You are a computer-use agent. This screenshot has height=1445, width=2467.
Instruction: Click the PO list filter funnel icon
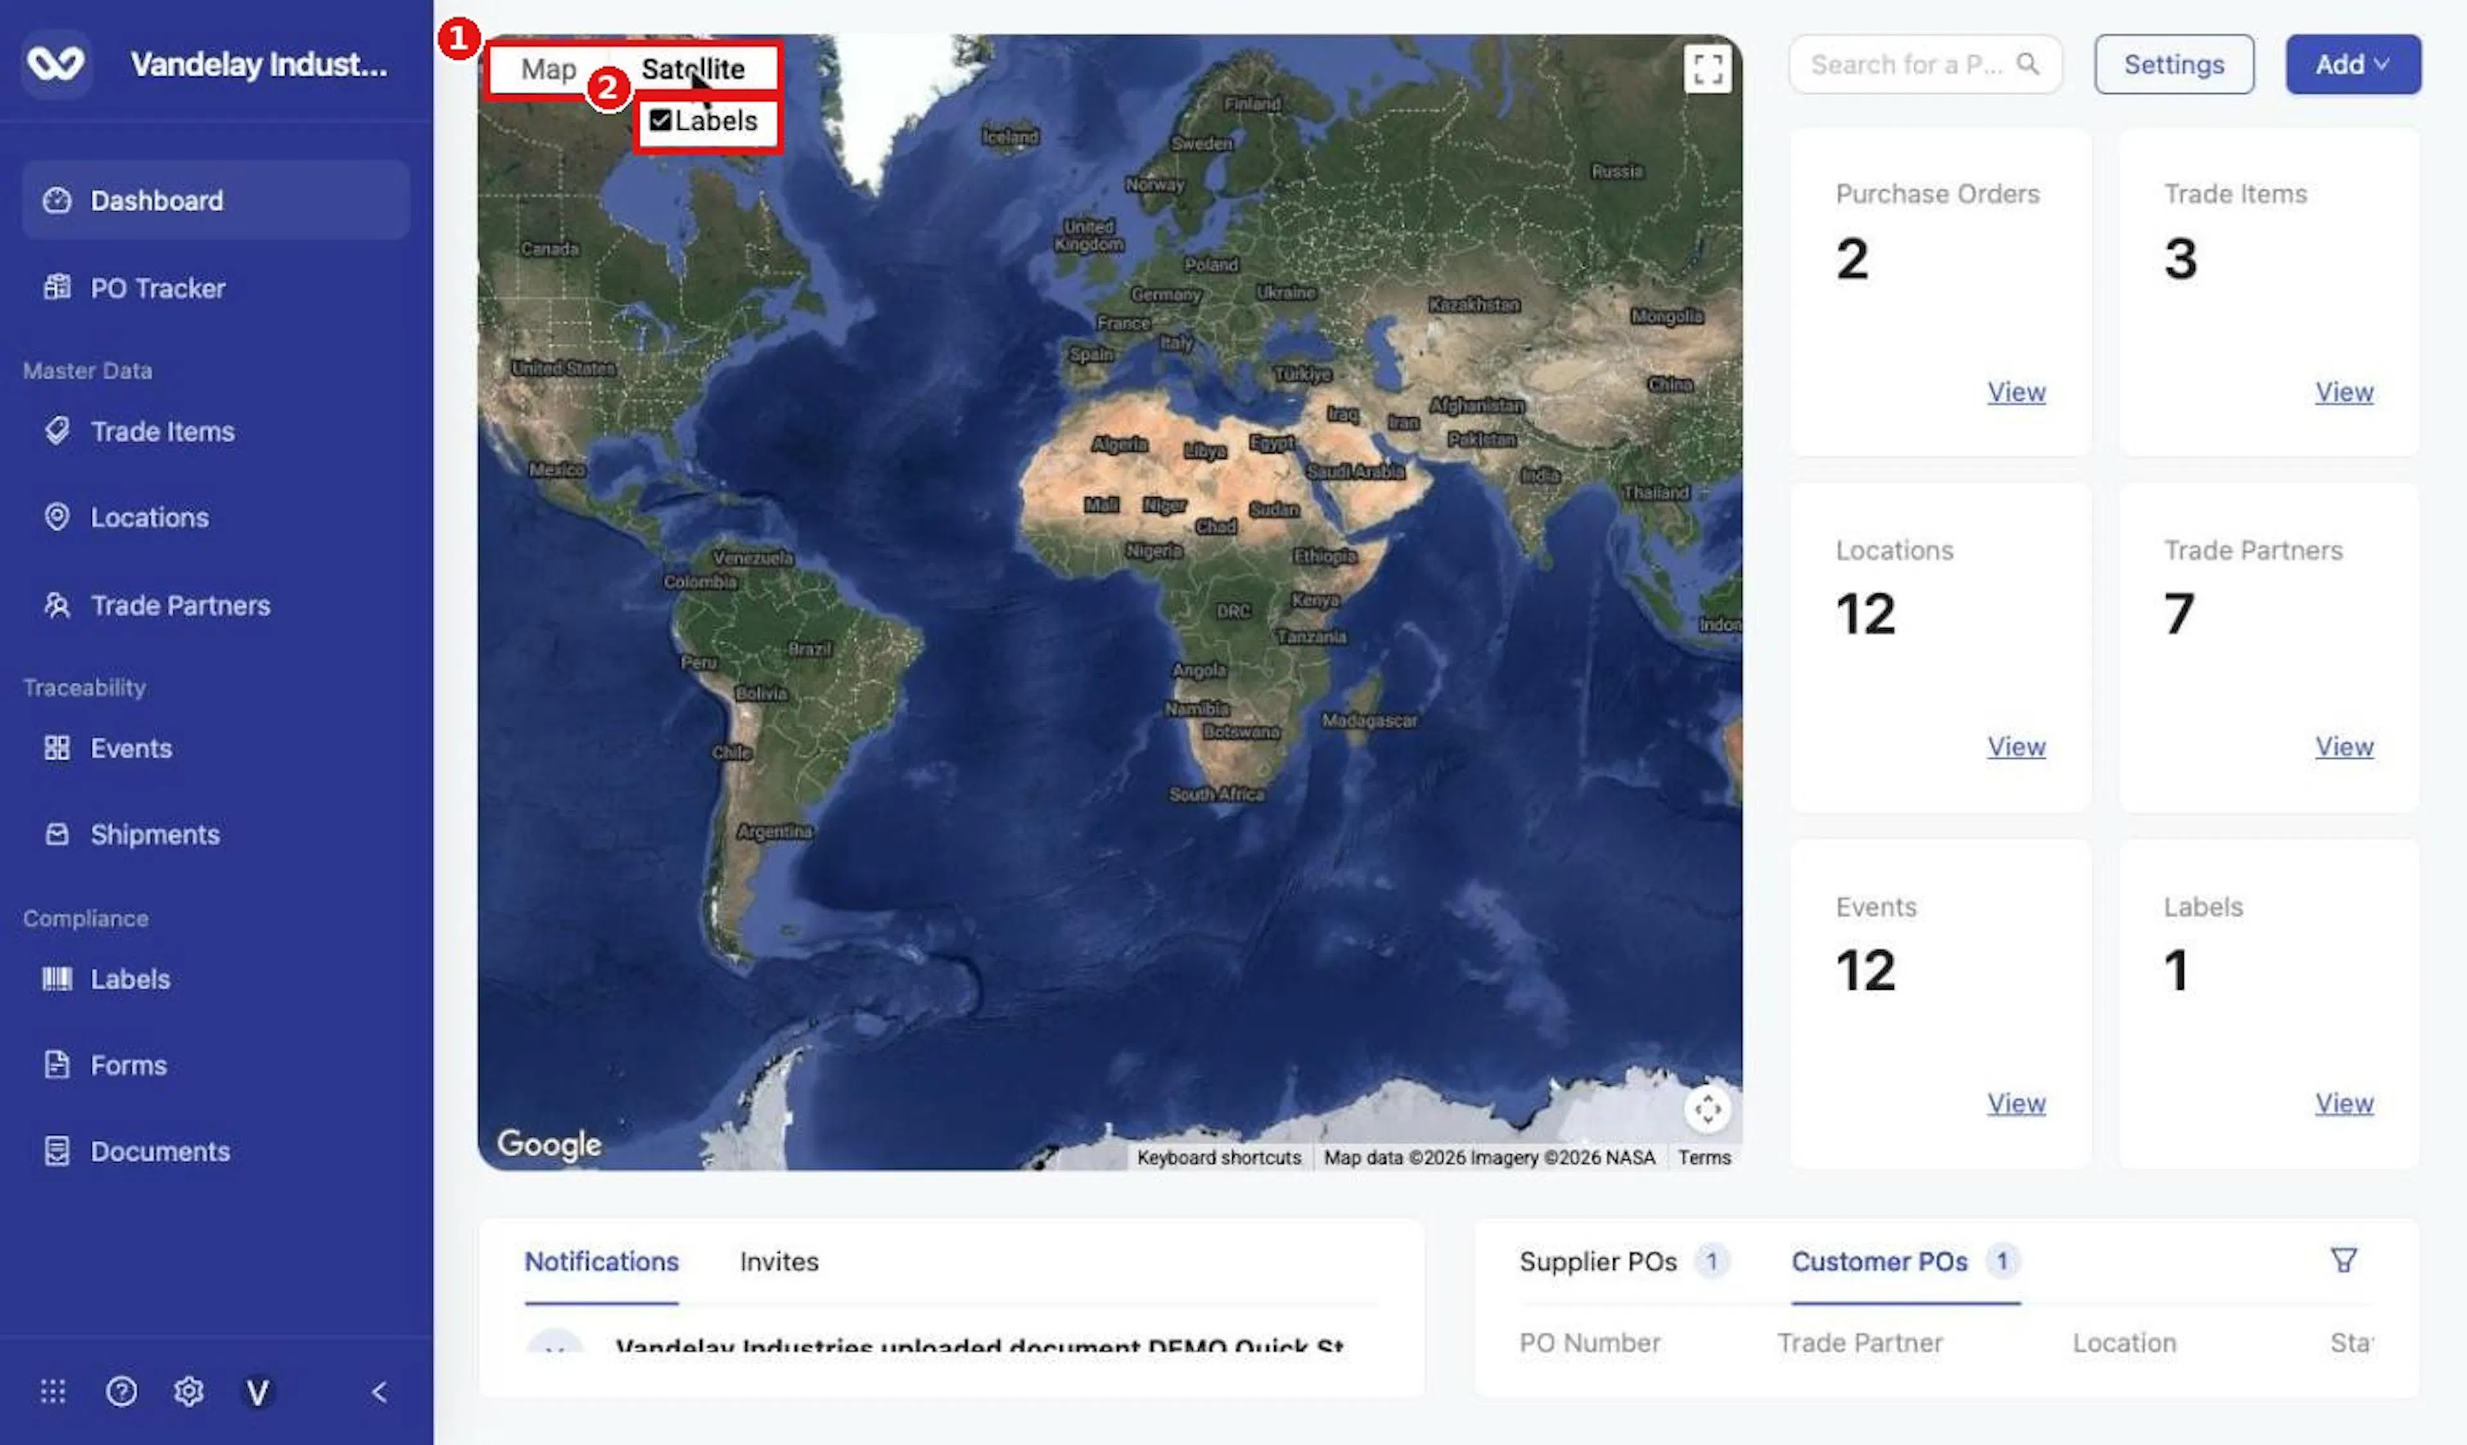[x=2342, y=1260]
